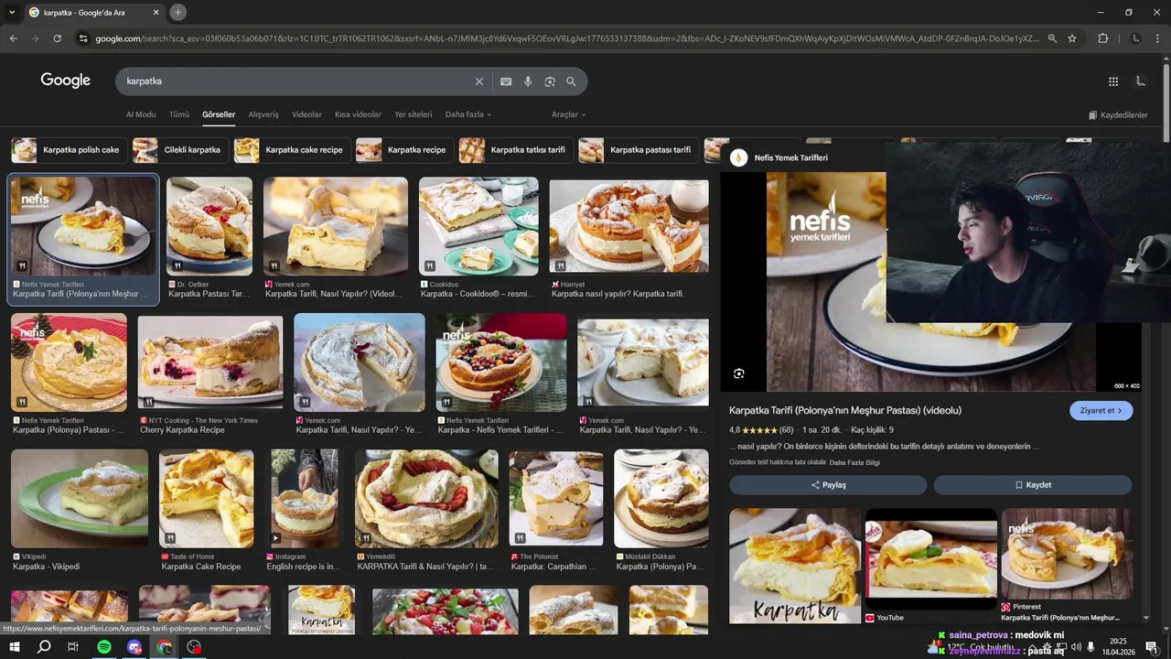Click the magnifier search submit icon
This screenshot has height=659, width=1171.
coord(571,81)
